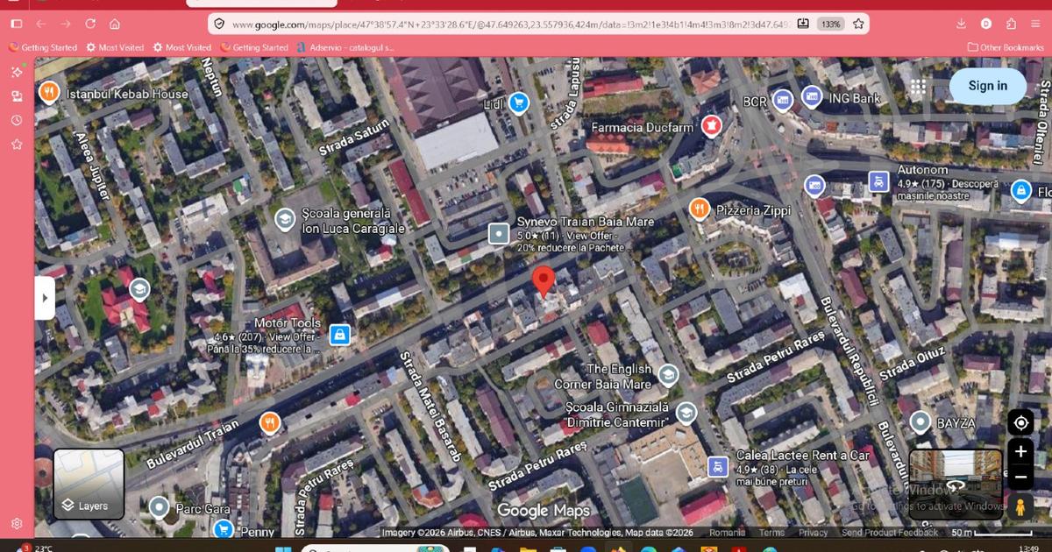Open sidebar settings gear icon
Image resolution: width=1052 pixels, height=552 pixels.
[17, 524]
